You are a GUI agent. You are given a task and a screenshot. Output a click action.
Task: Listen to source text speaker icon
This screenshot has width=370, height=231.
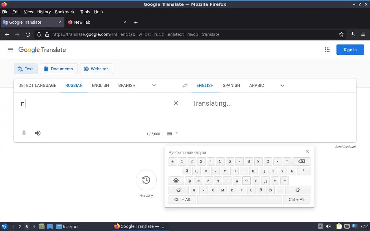(x=38, y=133)
